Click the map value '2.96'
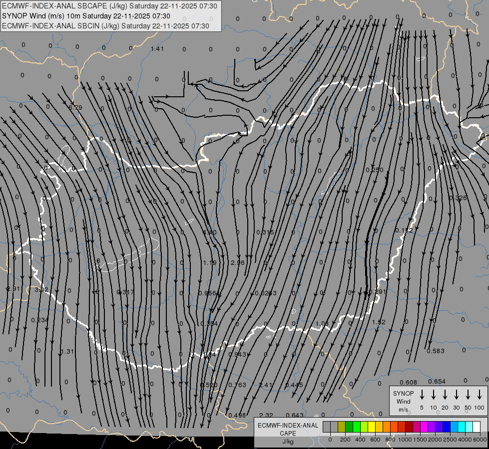 (x=238, y=263)
